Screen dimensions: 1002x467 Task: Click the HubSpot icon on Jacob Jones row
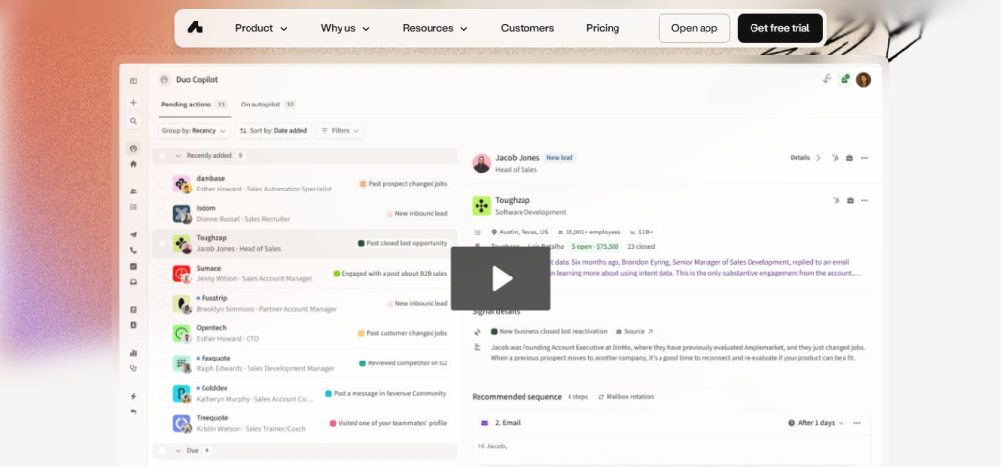(836, 158)
